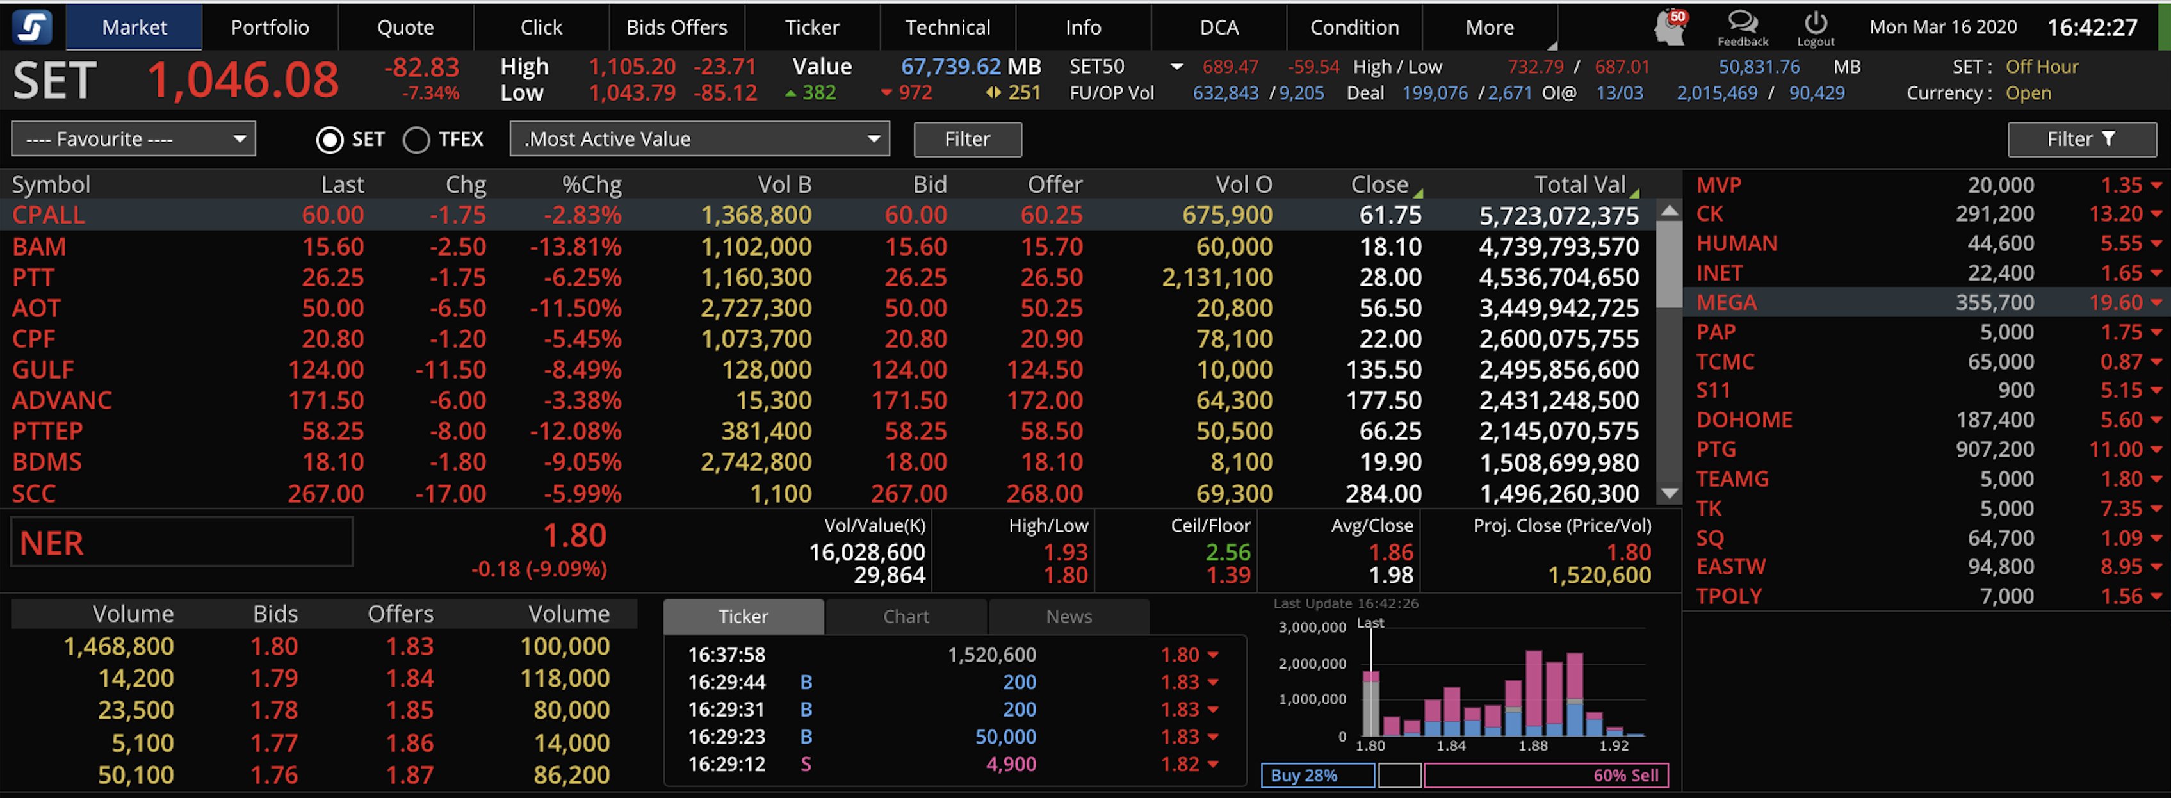The height and width of the screenshot is (798, 2171).
Task: Click the scroll-up arrow of the stock list
Action: (1669, 211)
